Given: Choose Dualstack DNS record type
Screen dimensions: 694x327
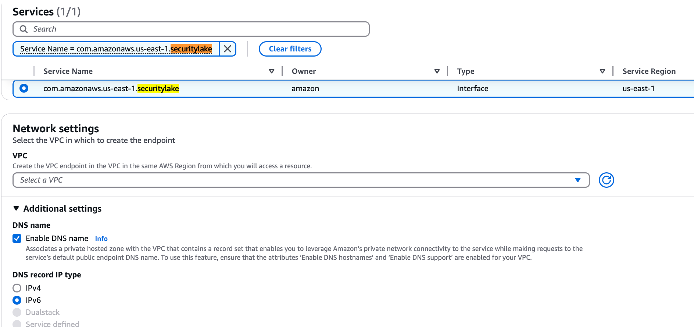Looking at the screenshot, I should (17, 312).
